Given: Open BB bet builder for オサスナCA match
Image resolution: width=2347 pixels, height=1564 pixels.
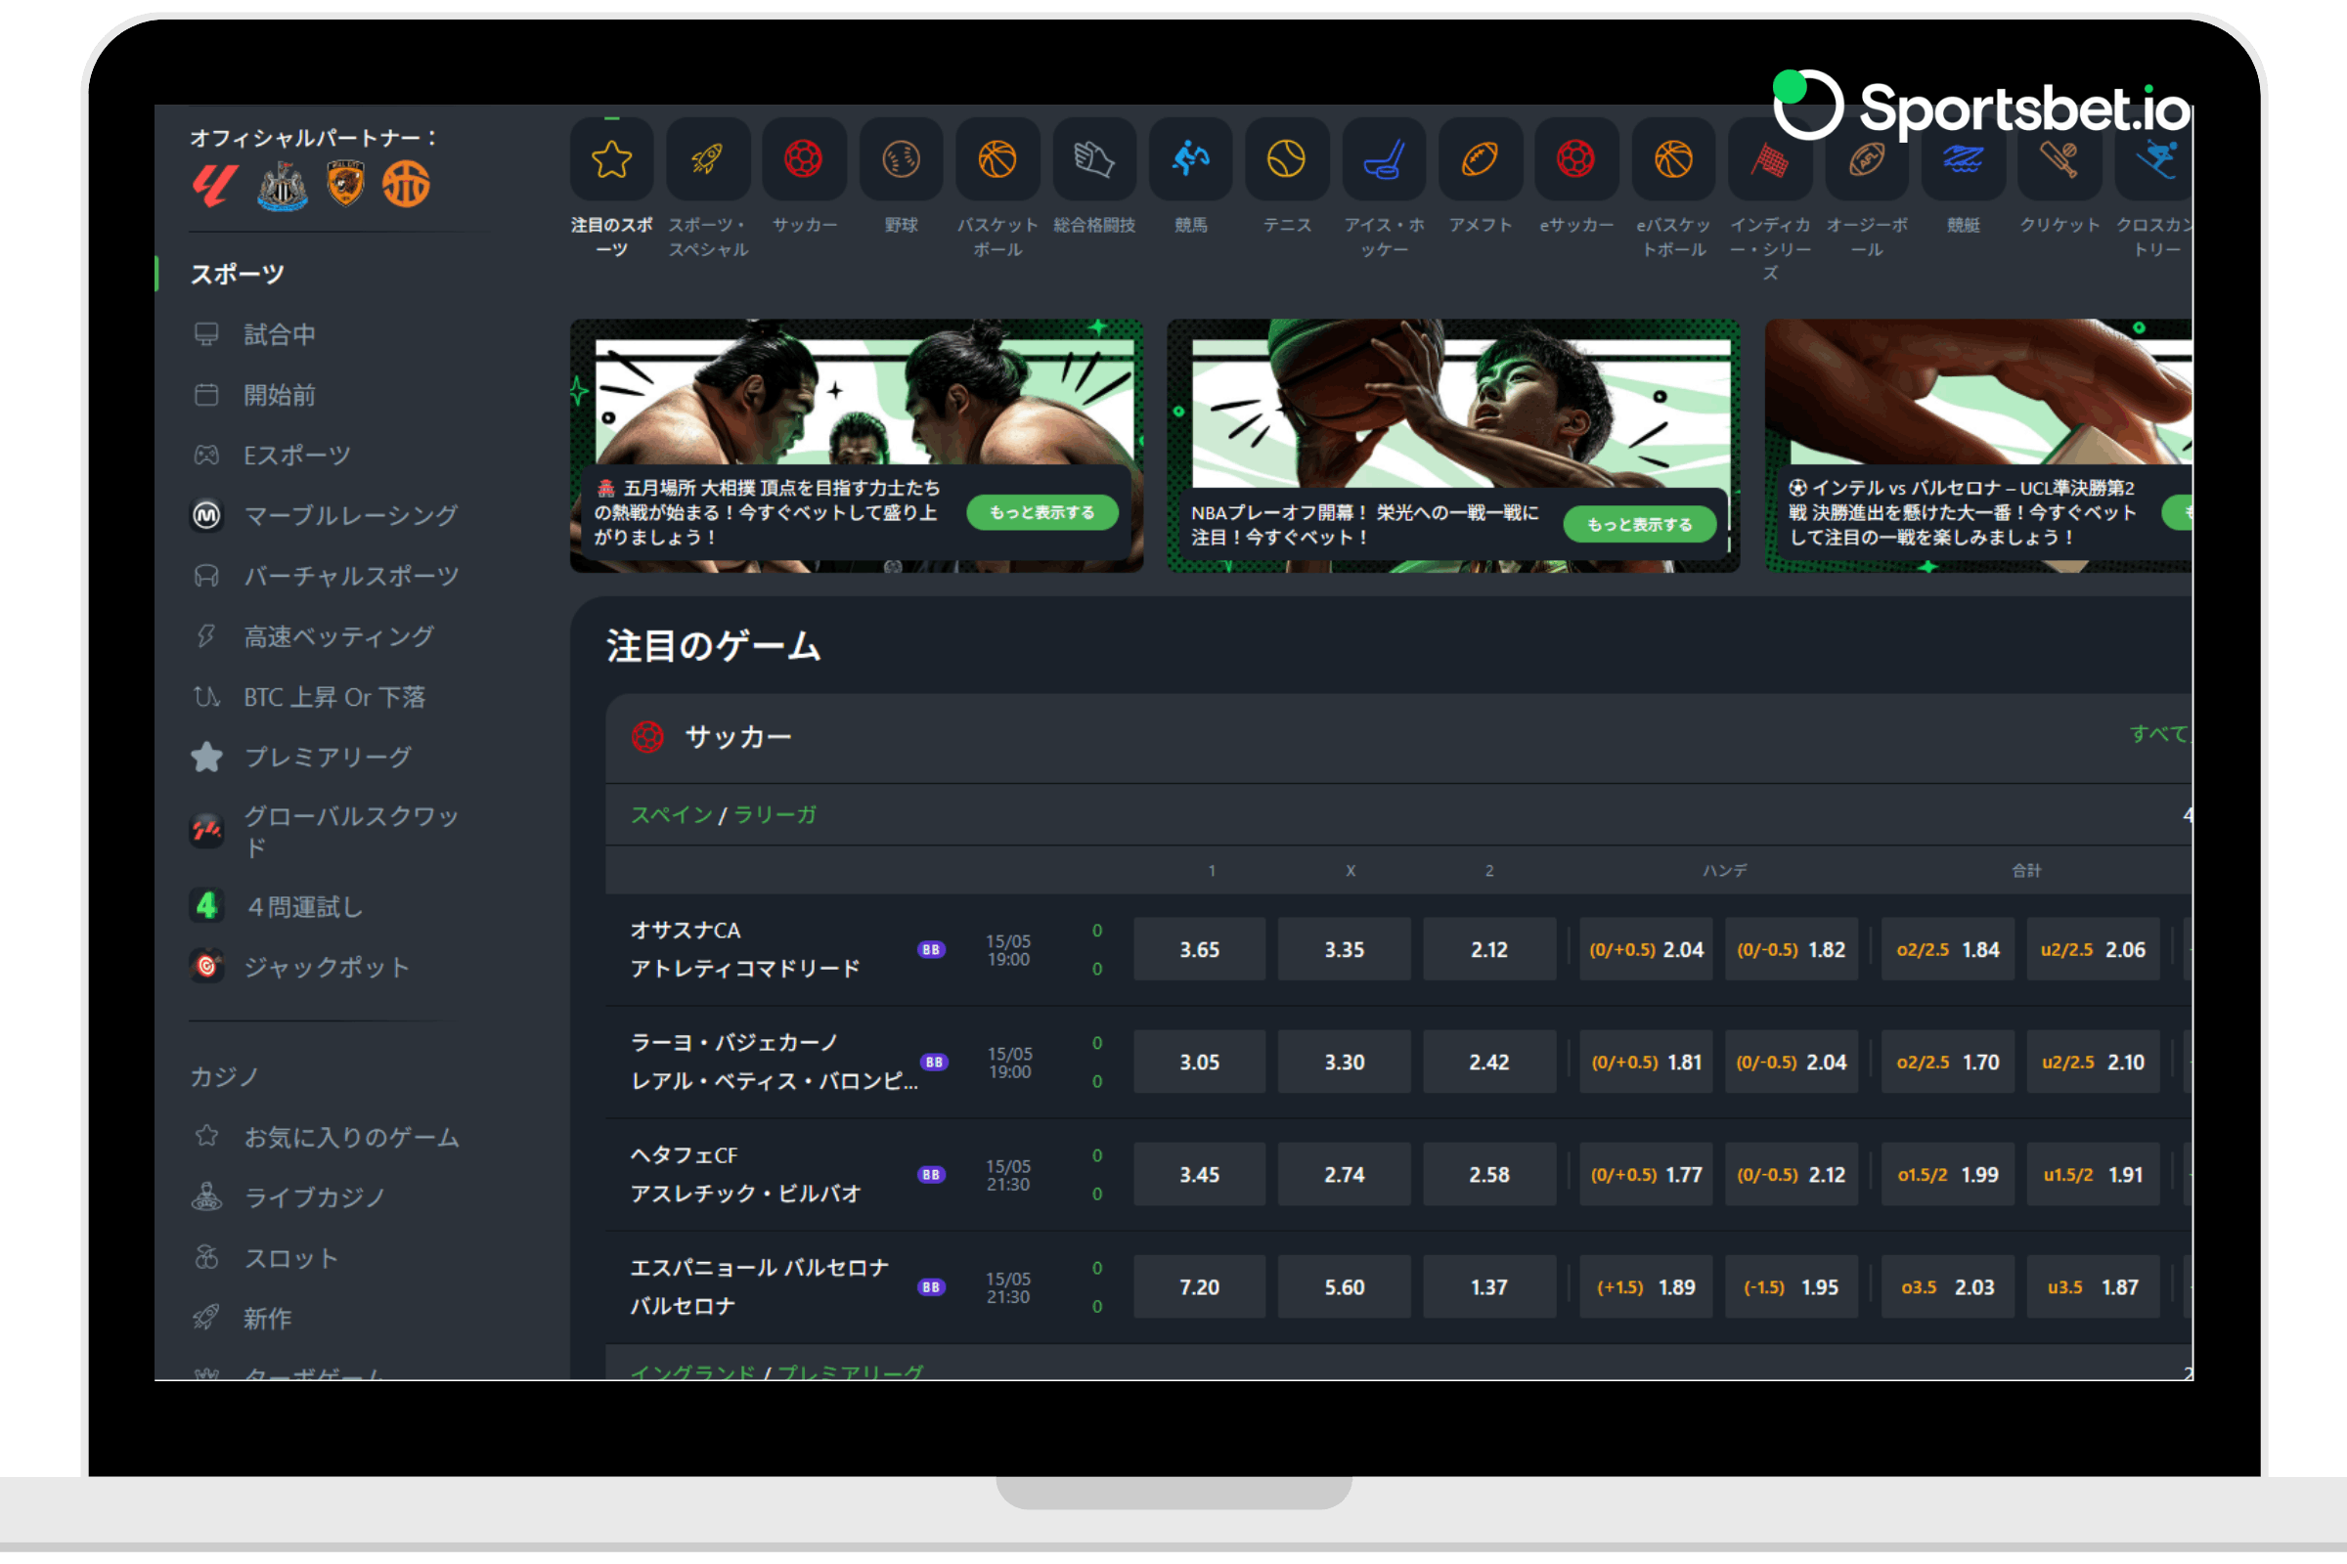Looking at the screenshot, I should (x=931, y=949).
